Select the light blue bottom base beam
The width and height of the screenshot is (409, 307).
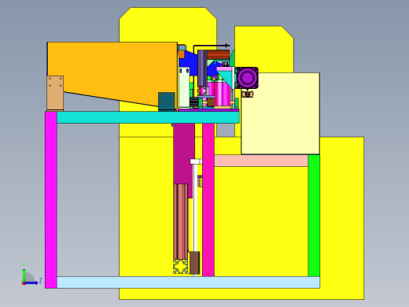coord(188,283)
